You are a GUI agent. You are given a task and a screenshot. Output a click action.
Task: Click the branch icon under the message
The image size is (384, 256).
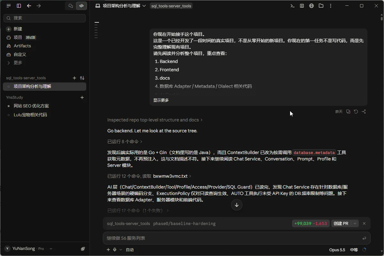tap(364, 112)
